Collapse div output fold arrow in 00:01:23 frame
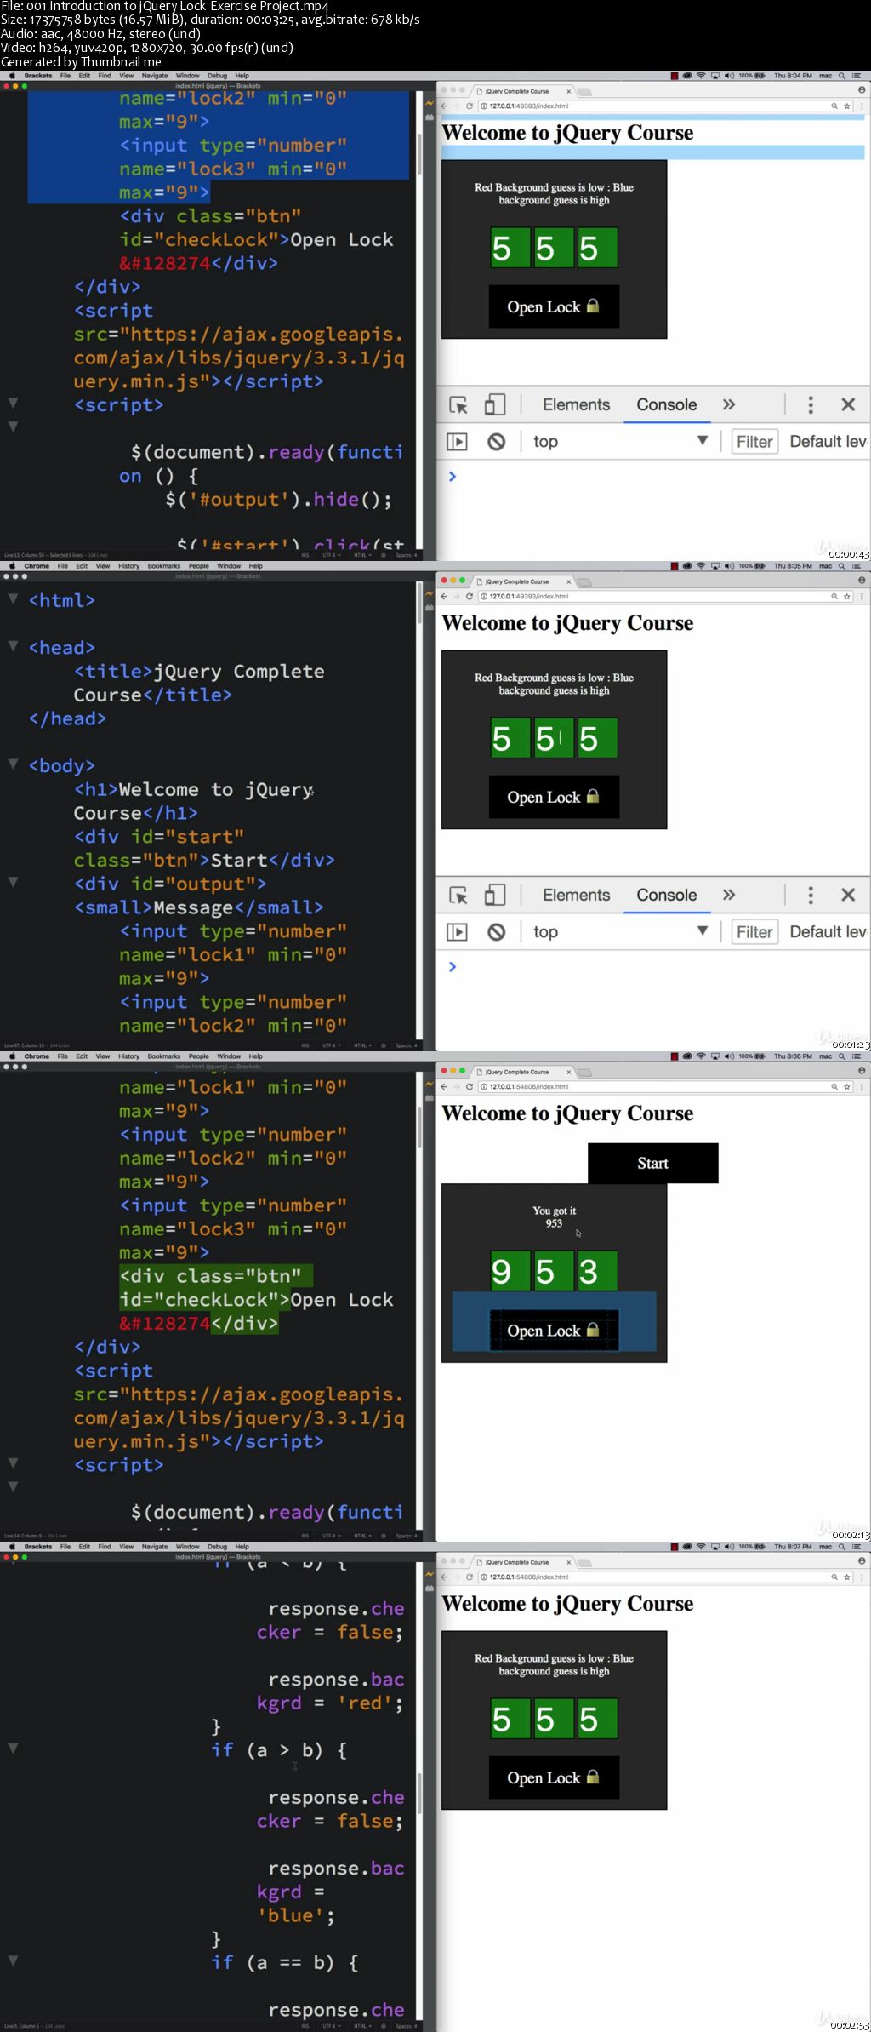Screen dimensions: 871x2032 (13, 882)
